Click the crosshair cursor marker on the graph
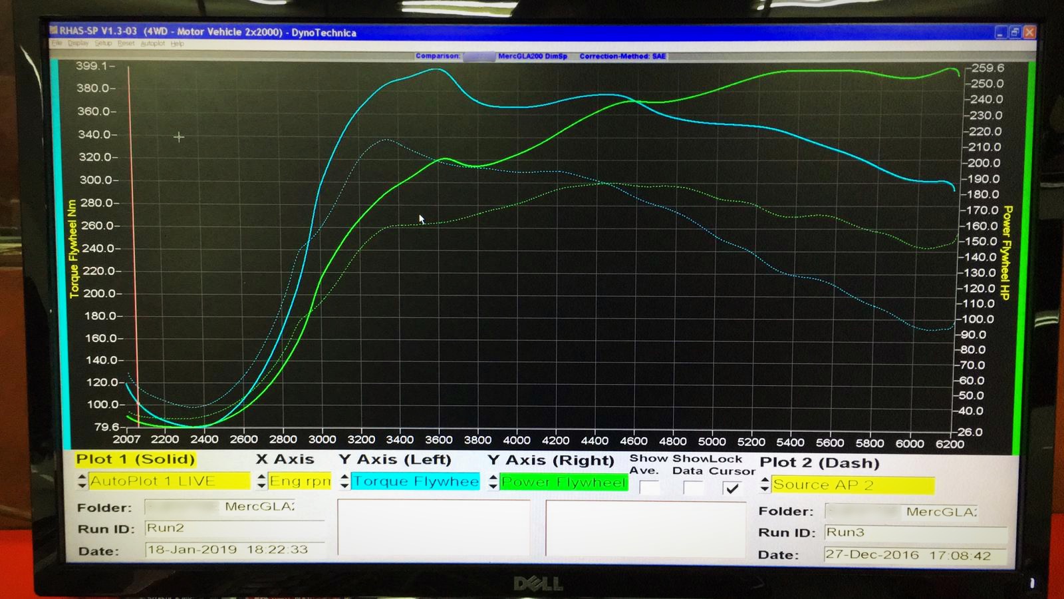 click(179, 137)
